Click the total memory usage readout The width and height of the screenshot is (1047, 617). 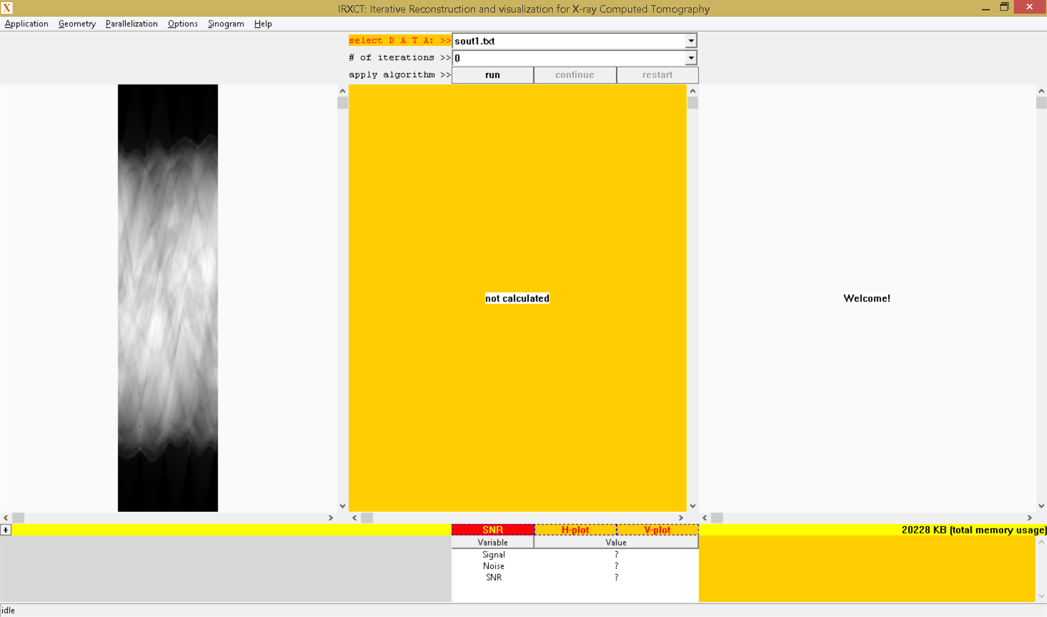click(x=974, y=530)
